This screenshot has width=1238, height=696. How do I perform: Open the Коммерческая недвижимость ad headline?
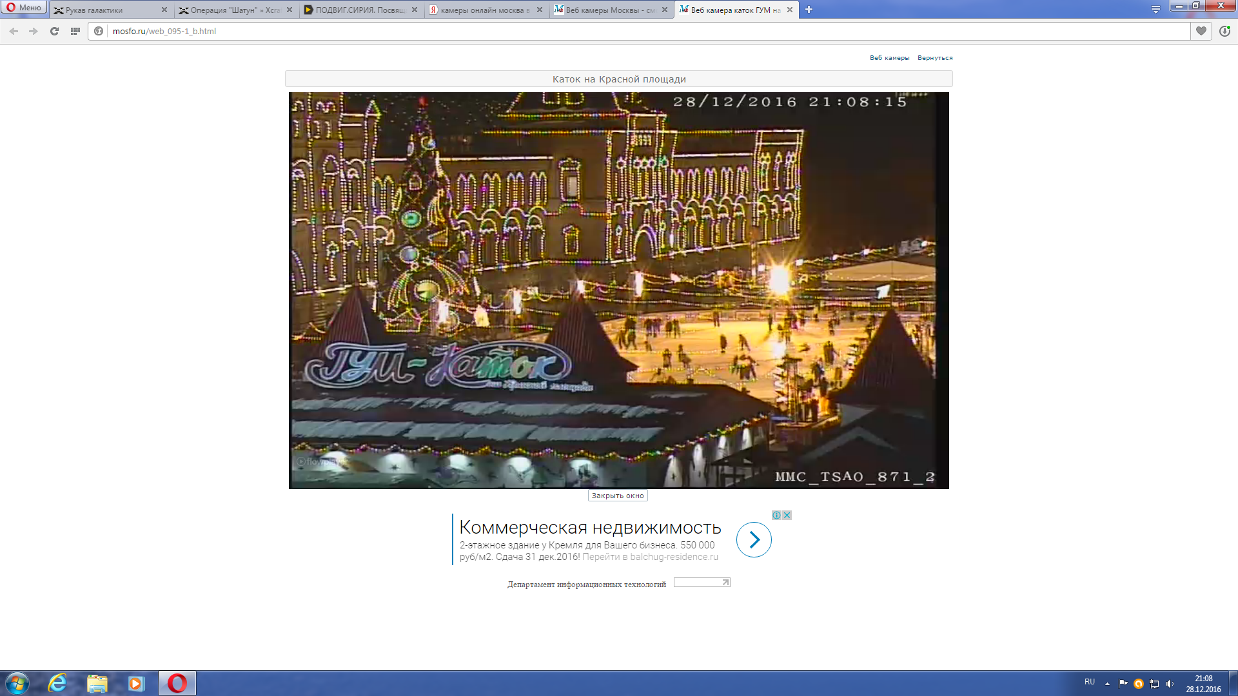pos(590,527)
